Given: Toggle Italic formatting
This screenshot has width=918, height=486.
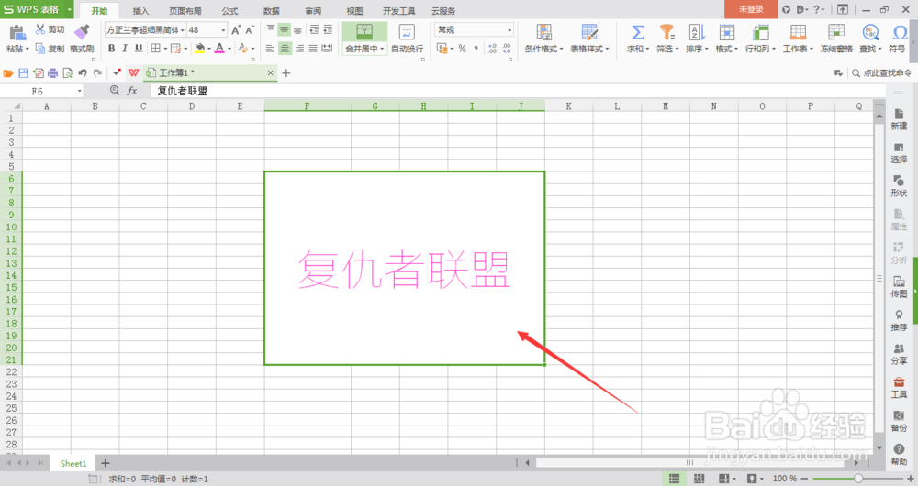Looking at the screenshot, I should pos(125,48).
